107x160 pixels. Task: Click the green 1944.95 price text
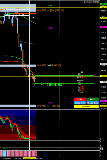(54, 84)
